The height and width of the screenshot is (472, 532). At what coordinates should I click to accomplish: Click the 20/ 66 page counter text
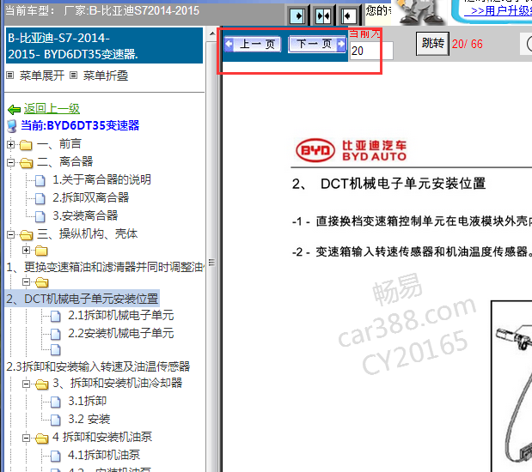[x=468, y=44]
